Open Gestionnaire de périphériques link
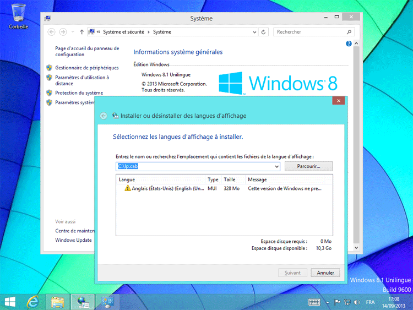Screen dimensions: 413x310 pyautogui.click(x=86, y=68)
